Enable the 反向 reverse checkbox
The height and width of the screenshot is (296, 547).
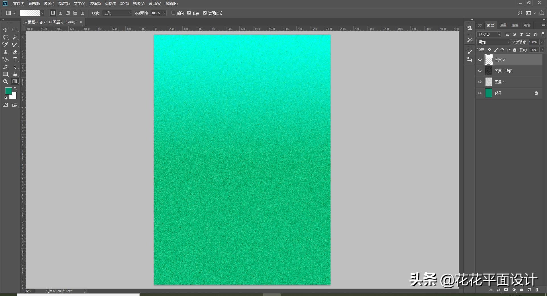[x=173, y=13]
